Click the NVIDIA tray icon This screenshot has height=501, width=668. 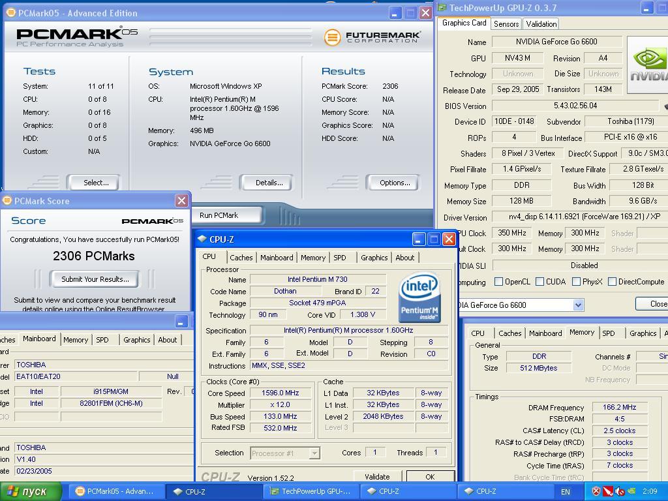click(631, 492)
